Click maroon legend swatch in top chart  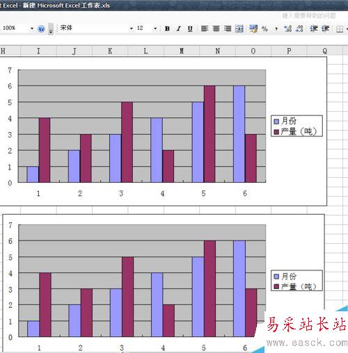276,132
